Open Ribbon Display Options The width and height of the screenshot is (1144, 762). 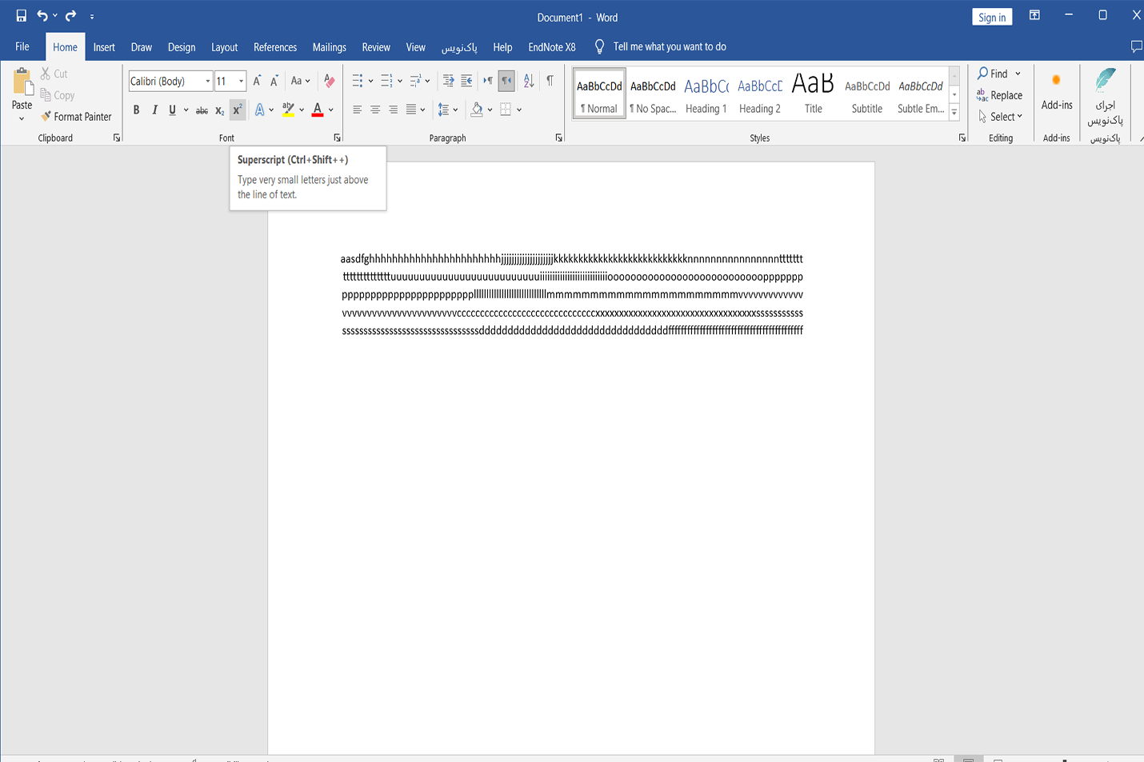point(1034,15)
